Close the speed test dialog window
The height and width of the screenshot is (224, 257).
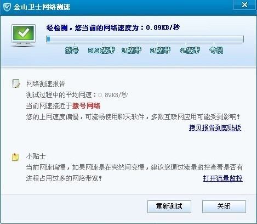tap(244, 4)
